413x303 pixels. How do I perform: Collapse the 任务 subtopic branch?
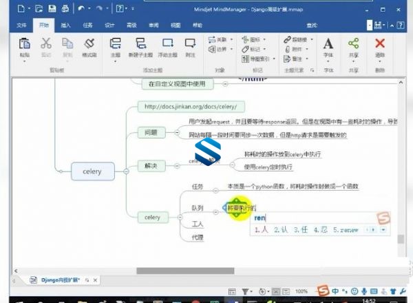pos(215,190)
